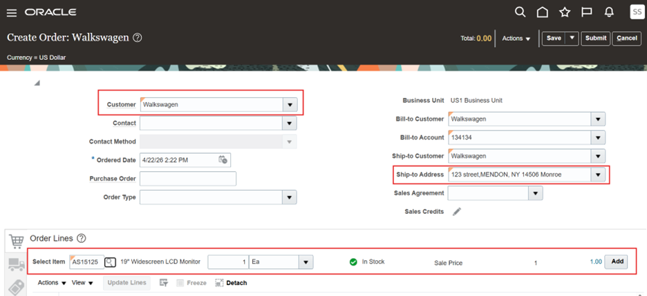Submit the order
The image size is (647, 296).
click(596, 38)
